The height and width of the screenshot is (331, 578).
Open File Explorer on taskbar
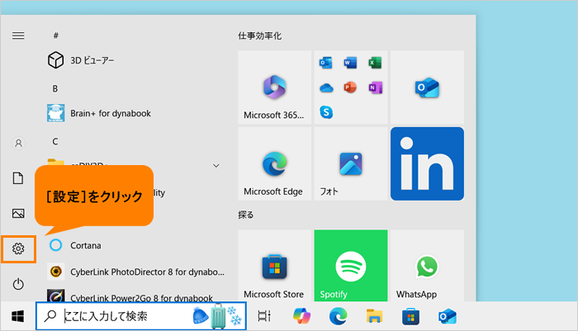click(x=375, y=316)
